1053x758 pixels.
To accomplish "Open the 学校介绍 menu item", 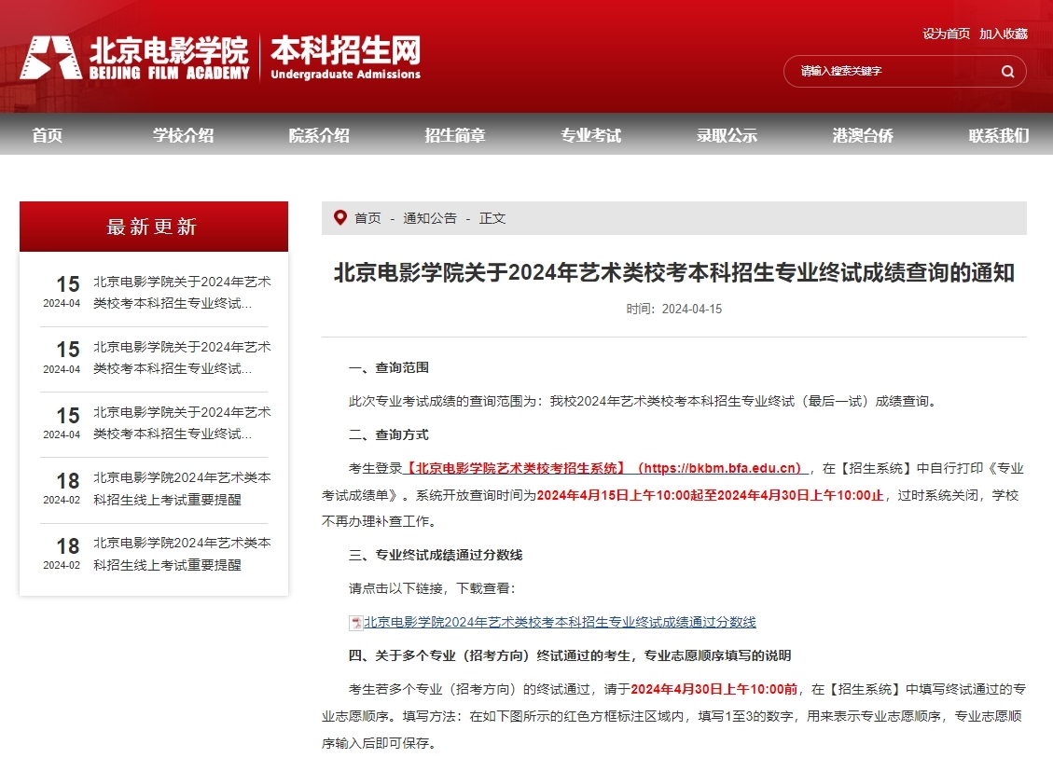I will [x=183, y=135].
